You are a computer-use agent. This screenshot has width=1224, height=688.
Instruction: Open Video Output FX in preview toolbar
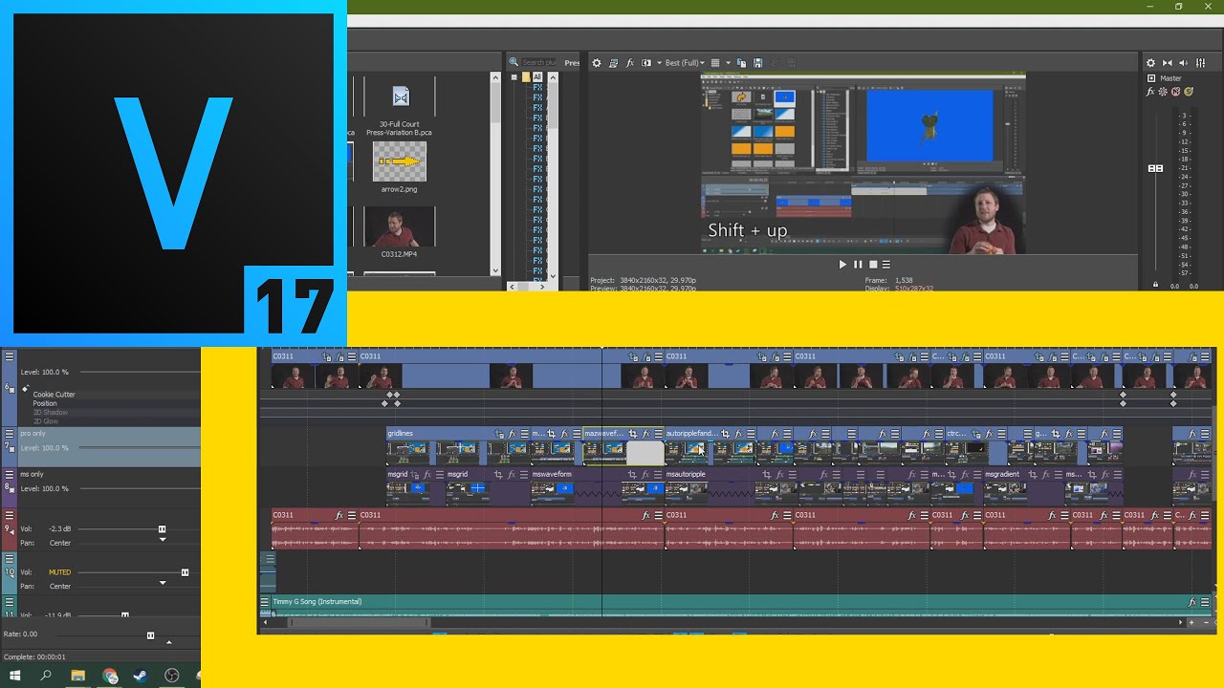click(x=629, y=63)
